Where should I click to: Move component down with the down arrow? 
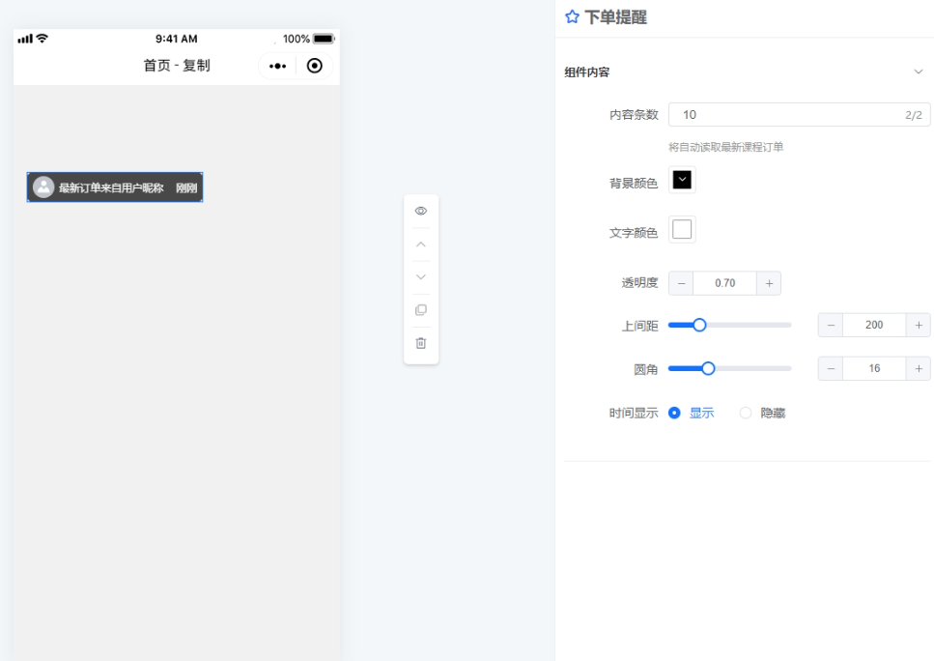[x=420, y=277]
